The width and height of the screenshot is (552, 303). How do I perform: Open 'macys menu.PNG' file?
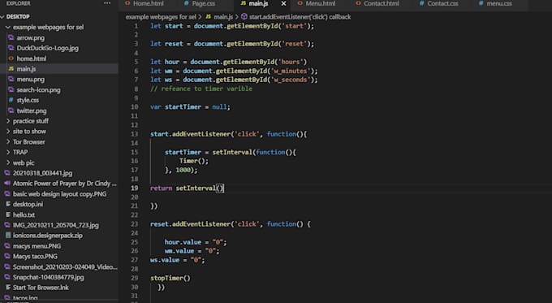[37, 246]
